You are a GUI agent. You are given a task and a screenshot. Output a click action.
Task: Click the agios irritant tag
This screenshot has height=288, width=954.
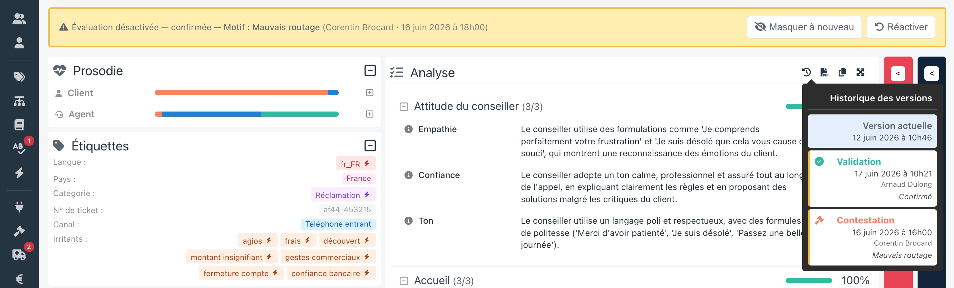coord(258,241)
